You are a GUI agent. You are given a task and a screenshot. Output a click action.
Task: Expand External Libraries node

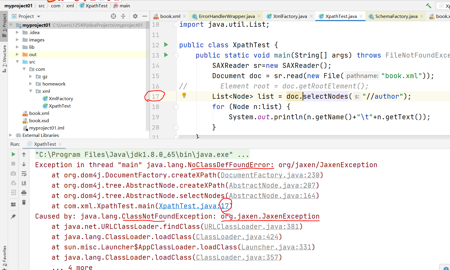coord(11,135)
